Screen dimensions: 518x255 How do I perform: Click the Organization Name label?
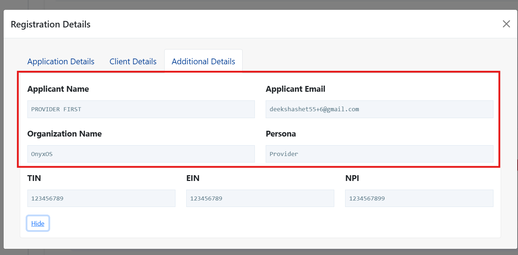65,134
